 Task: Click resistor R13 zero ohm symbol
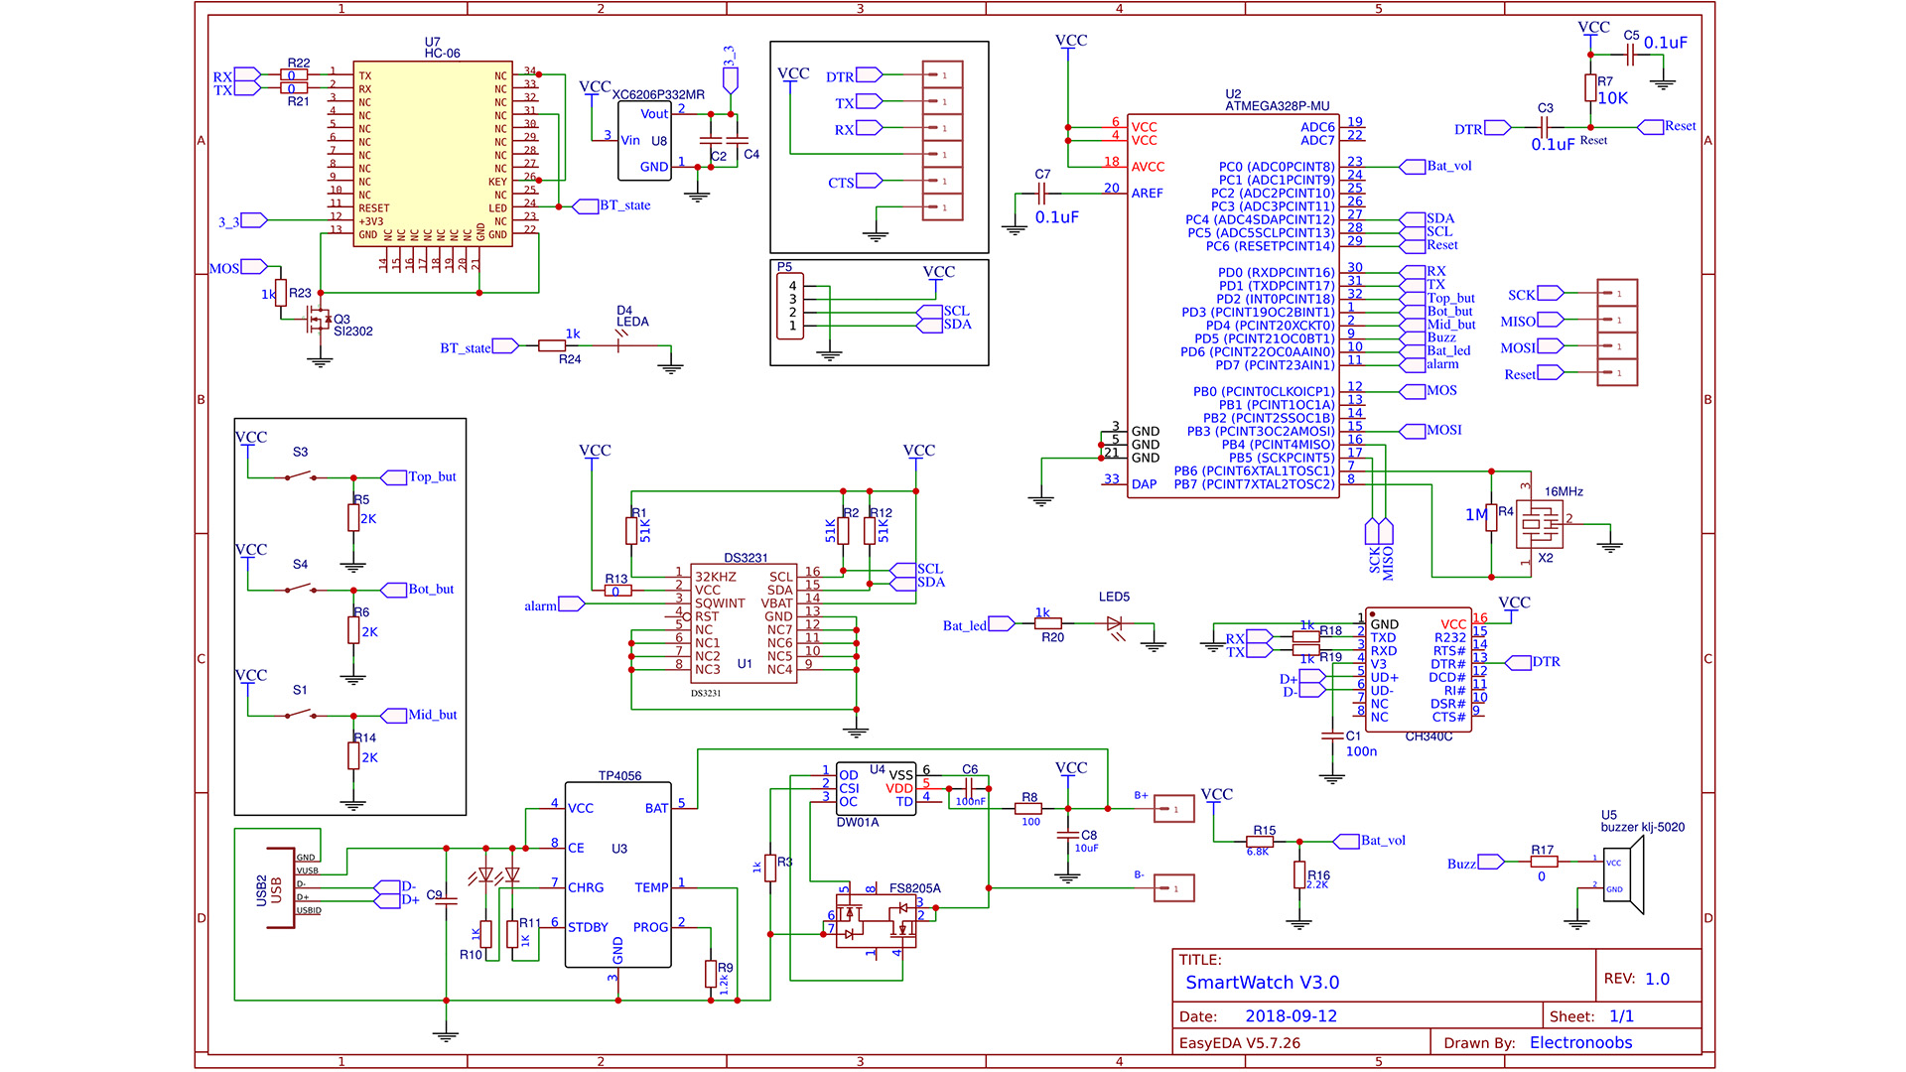pyautogui.click(x=617, y=591)
